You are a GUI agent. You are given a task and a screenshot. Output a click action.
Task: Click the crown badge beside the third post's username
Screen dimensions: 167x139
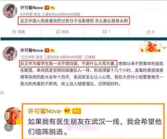tap(68, 111)
